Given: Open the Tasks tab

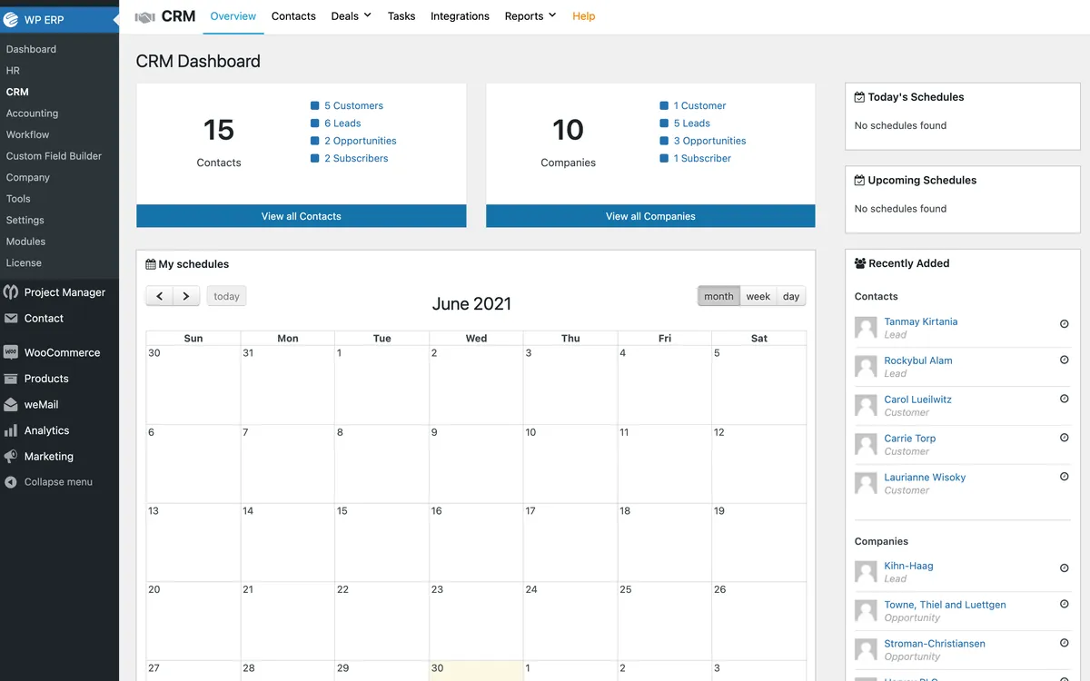Looking at the screenshot, I should pyautogui.click(x=401, y=16).
